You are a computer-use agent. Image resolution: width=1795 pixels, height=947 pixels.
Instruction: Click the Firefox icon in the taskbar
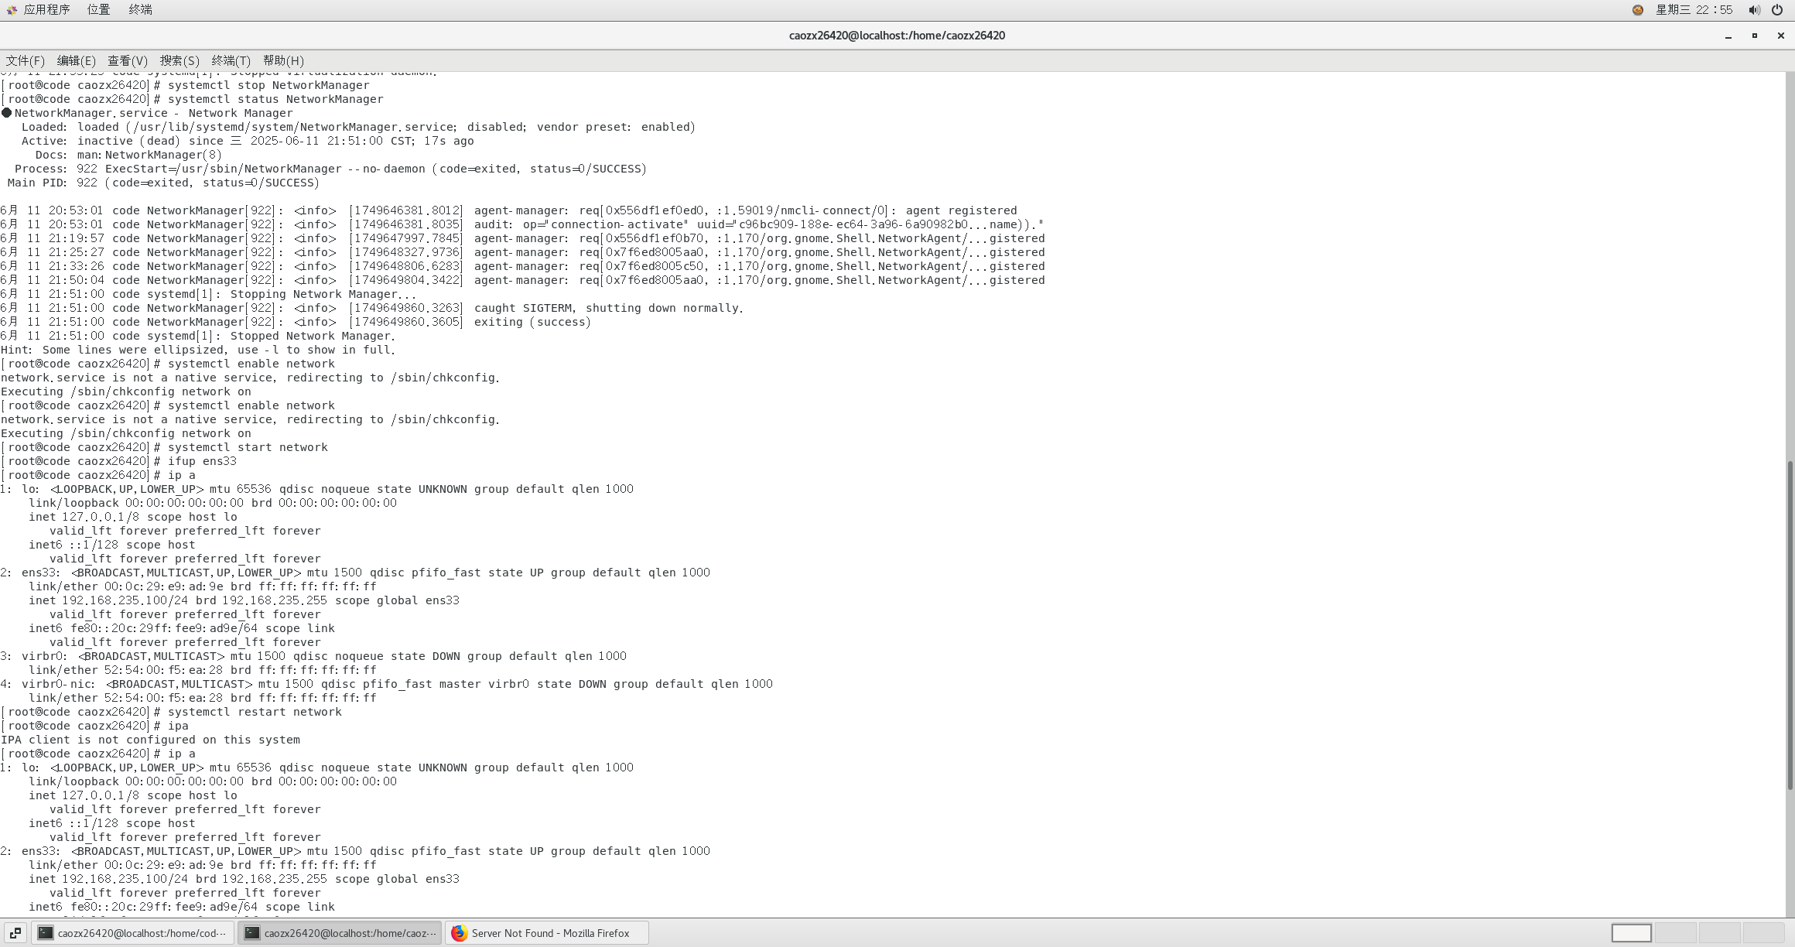coord(460,933)
